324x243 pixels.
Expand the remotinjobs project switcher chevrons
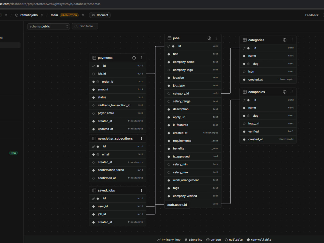tap(42, 15)
